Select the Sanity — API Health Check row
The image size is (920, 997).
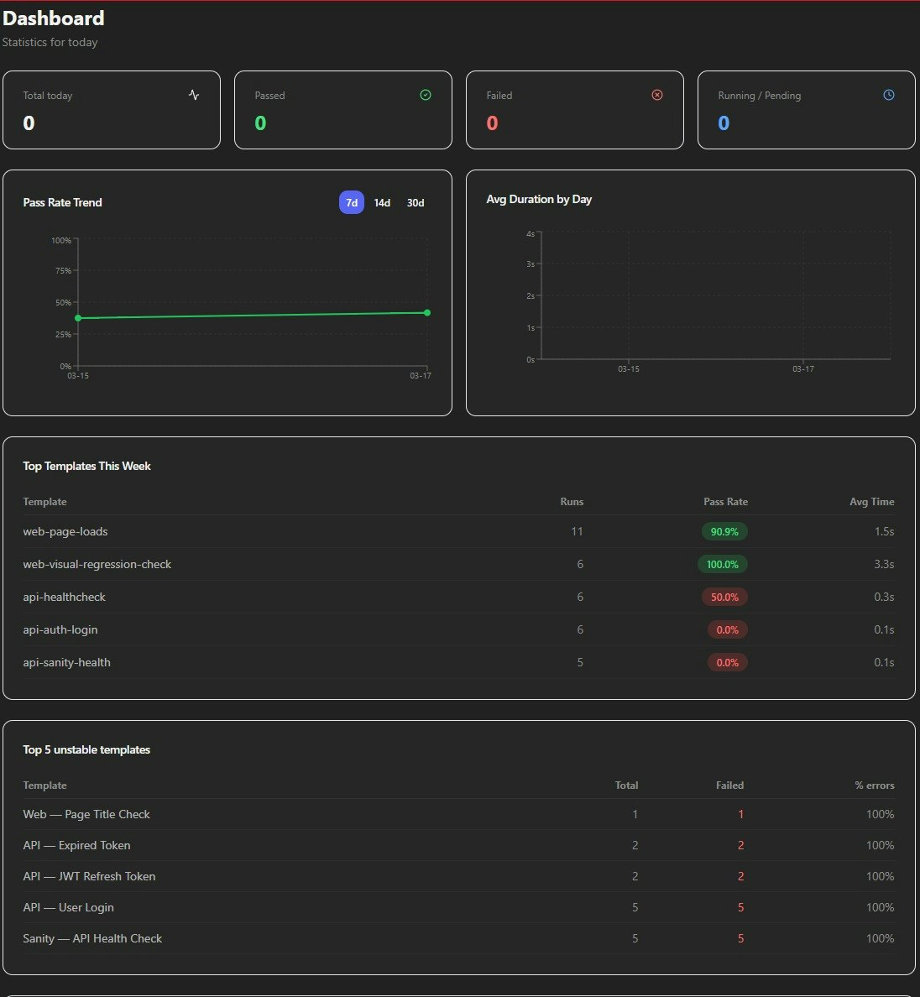click(x=458, y=938)
